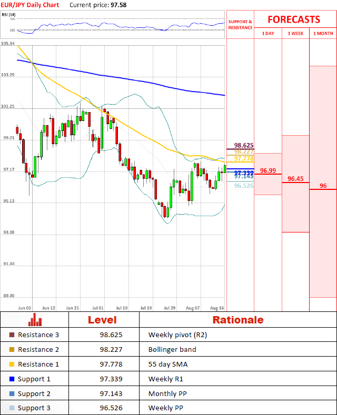
Task: Select the 'Resistance 1' row label
Action: point(38,364)
